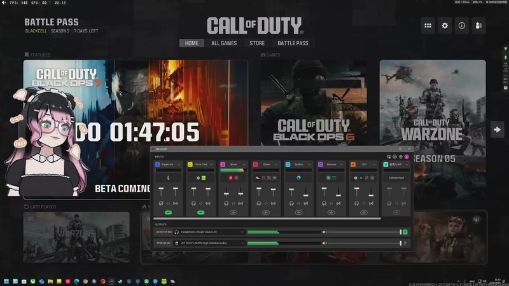Click Music channel pink note icon

[x=223, y=165]
